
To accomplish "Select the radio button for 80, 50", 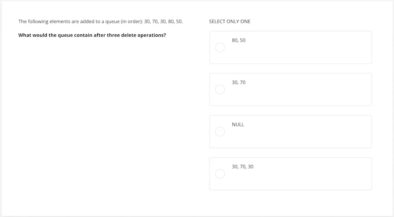I will point(220,47).
